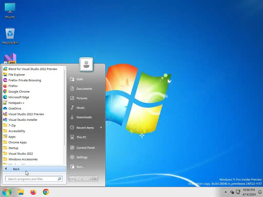Open Visual Studio Installer

click(33, 120)
